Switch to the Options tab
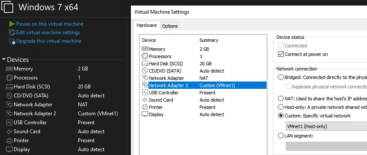Image resolution: width=367 pixels, height=155 pixels. pos(170,26)
